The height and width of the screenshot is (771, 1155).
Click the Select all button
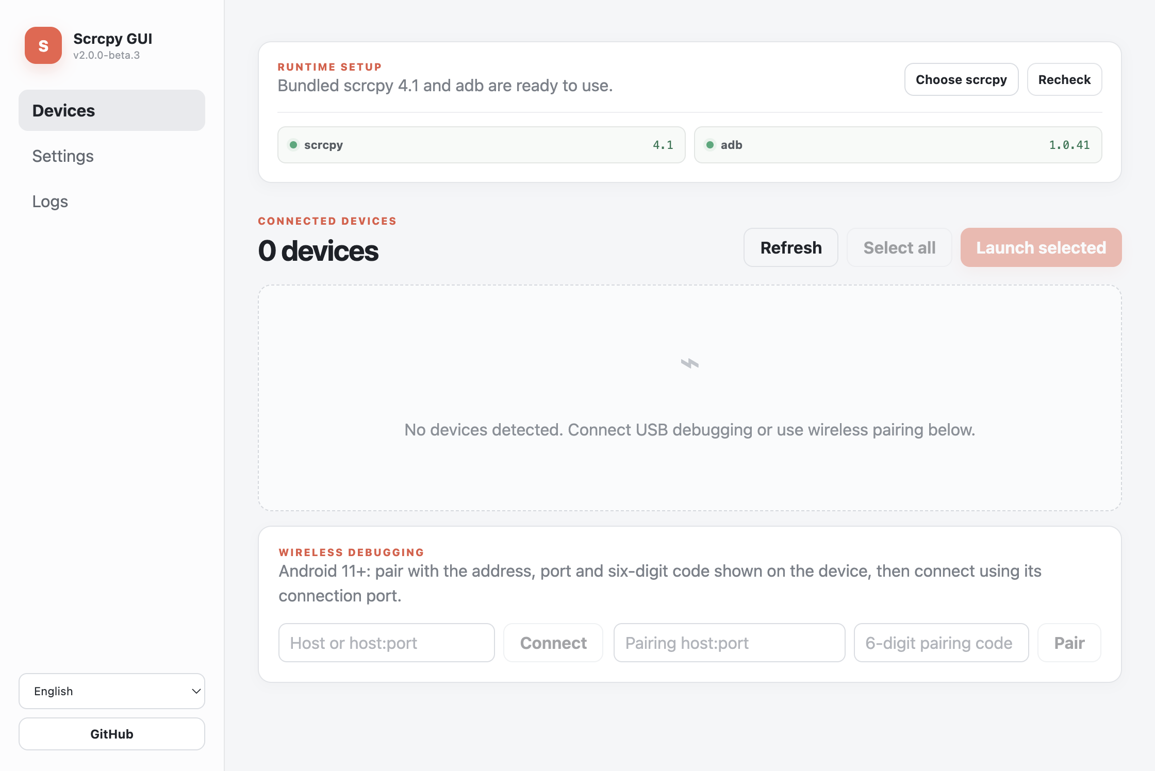point(899,247)
